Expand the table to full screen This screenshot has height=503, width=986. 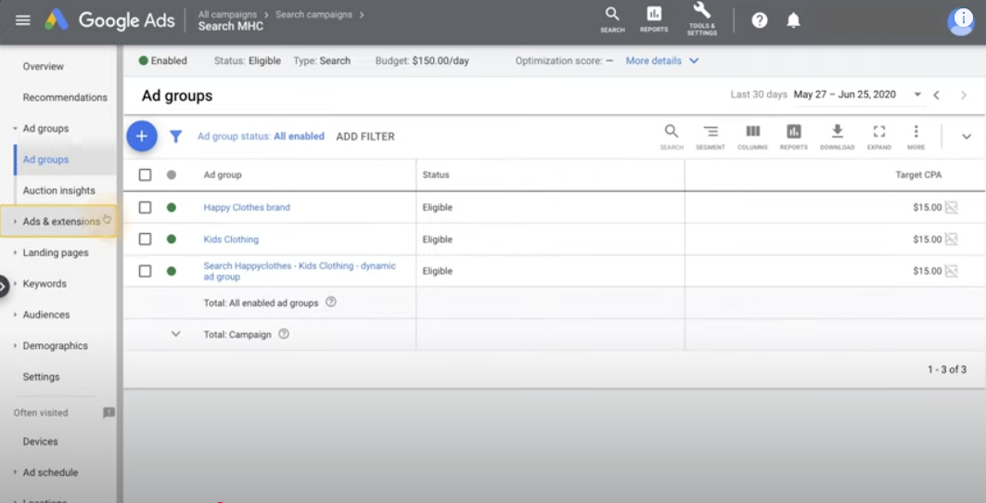tap(879, 136)
